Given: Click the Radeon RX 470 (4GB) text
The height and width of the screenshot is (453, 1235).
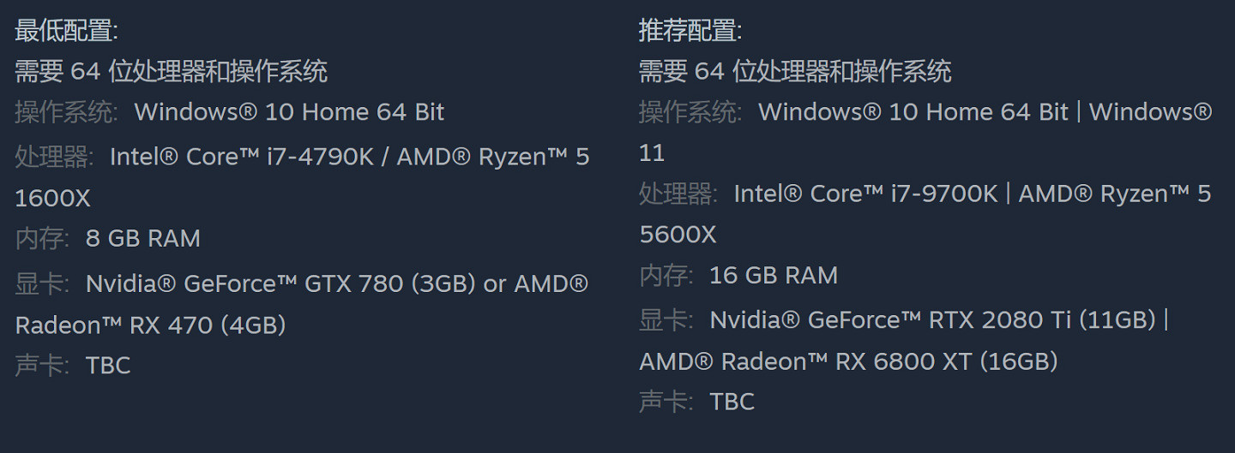Looking at the screenshot, I should [x=150, y=325].
